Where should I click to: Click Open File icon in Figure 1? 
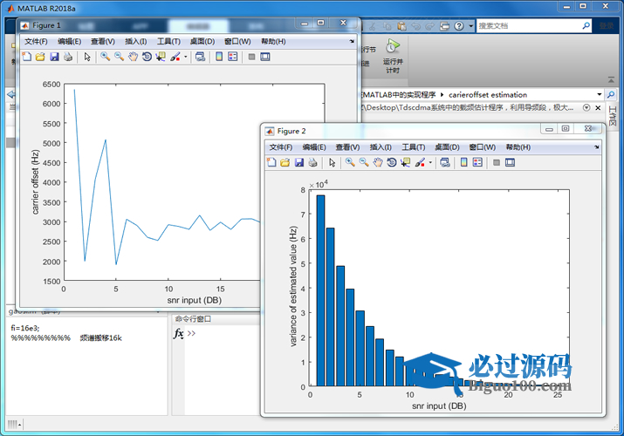pos(40,57)
